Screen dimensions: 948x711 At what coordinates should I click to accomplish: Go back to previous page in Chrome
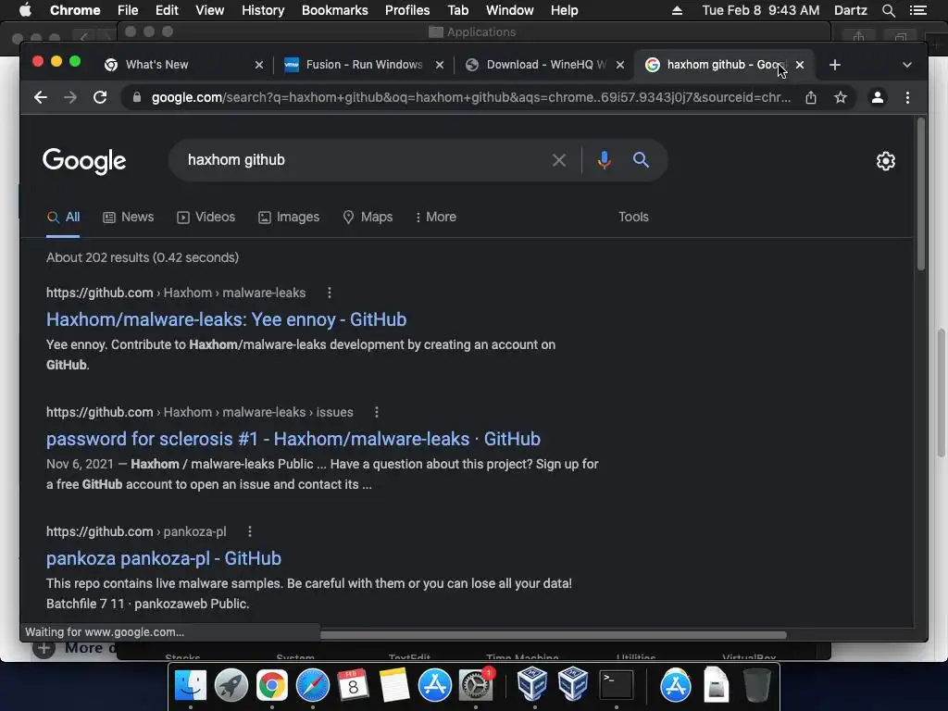pos(41,97)
